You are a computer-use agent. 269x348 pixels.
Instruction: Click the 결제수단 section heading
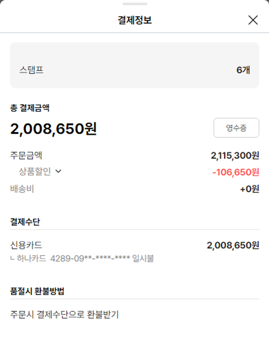pyautogui.click(x=25, y=222)
